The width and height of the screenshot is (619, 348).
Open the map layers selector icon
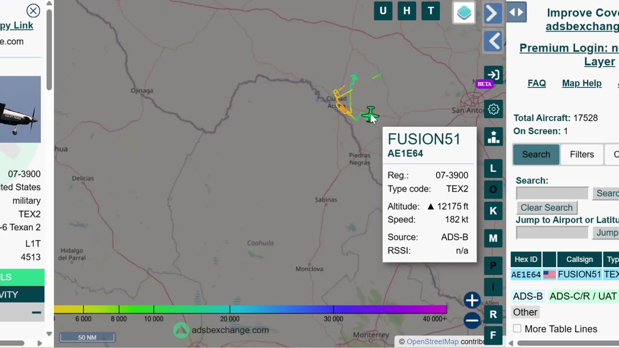click(x=464, y=13)
